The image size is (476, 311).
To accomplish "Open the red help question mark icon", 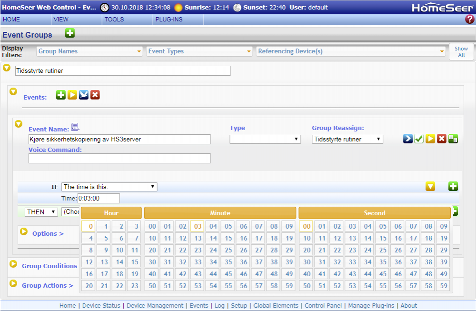I will pyautogui.click(x=469, y=20).
